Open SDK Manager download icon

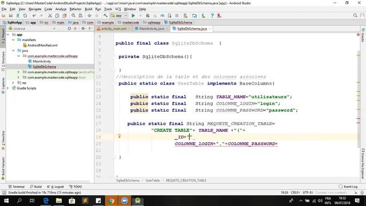204,15
